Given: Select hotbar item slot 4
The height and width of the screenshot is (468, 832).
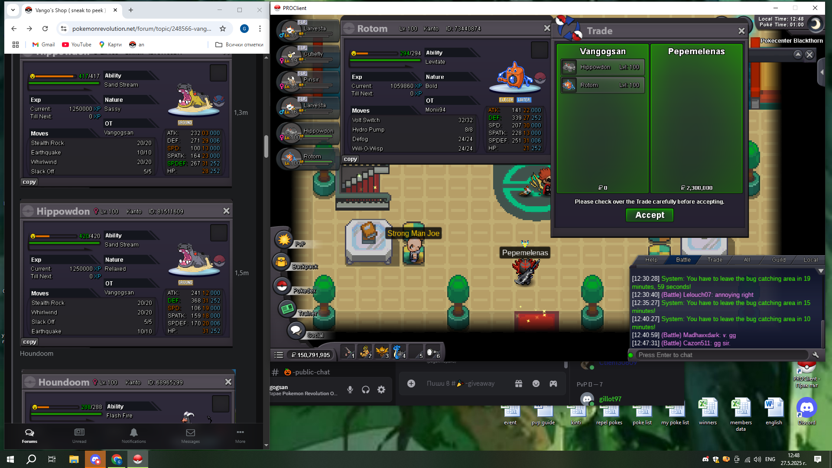Looking at the screenshot, I should coord(399,351).
